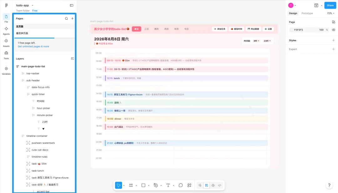This screenshot has height=193, width=338.
Task: Add a new page with plus icon
Action: click(x=72, y=18)
